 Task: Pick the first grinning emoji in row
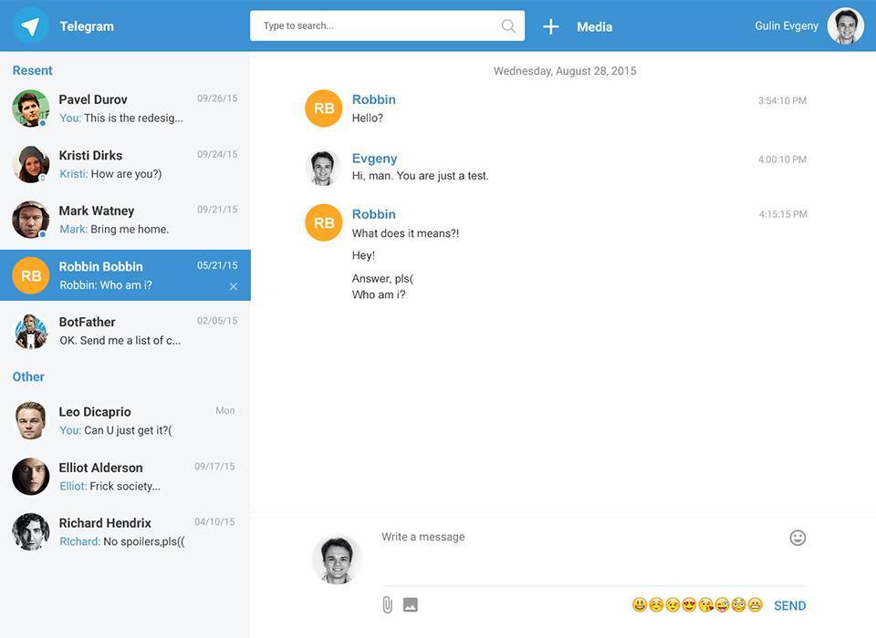639,605
